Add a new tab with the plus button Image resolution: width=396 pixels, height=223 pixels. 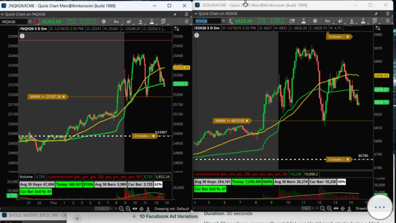[x=77, y=218]
